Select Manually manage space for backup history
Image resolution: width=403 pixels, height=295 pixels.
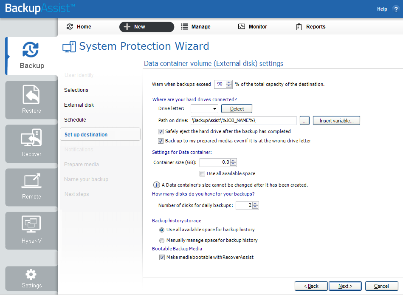coord(162,241)
